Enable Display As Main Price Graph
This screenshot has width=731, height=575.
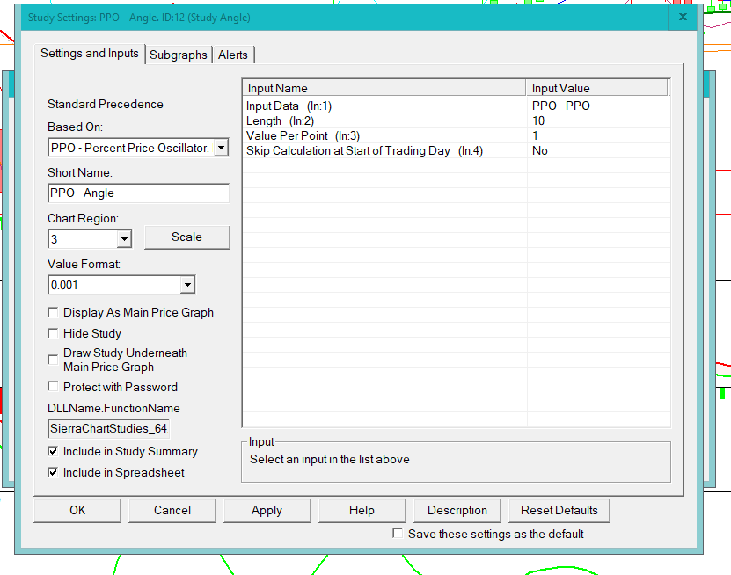[x=54, y=312]
